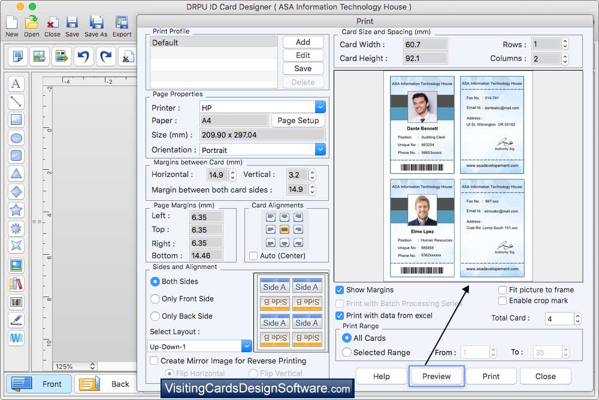Click the Redo arrow icon
The width and height of the screenshot is (599, 400).
pyautogui.click(x=105, y=56)
